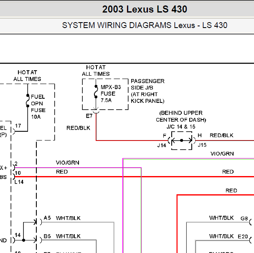Click the "7.5A" fuse rating text

pyautogui.click(x=106, y=100)
